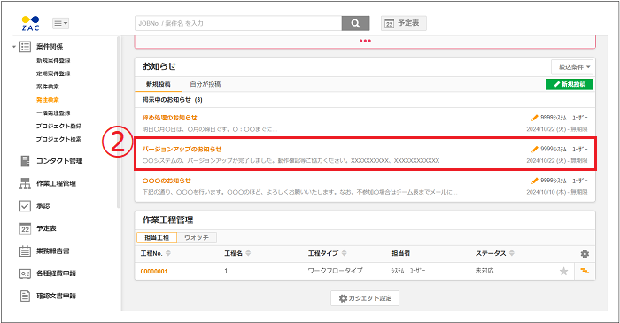Open ○○○のお知らせ notice link
This screenshot has width=620, height=323.
point(167,181)
